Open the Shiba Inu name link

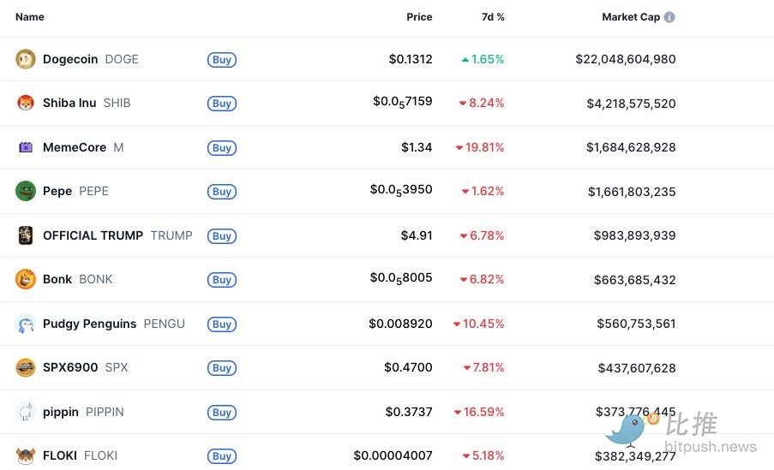69,103
